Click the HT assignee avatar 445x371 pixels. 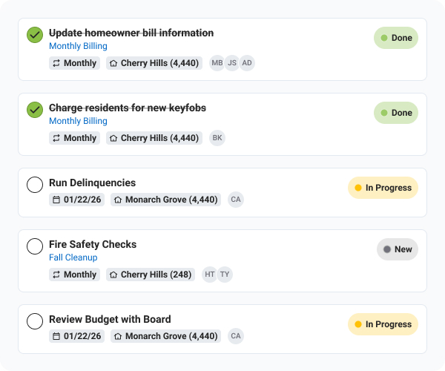point(210,275)
